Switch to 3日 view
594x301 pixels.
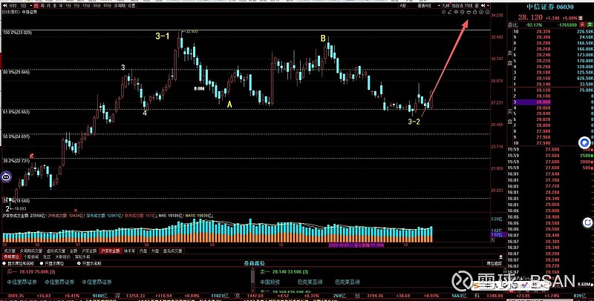23,6
